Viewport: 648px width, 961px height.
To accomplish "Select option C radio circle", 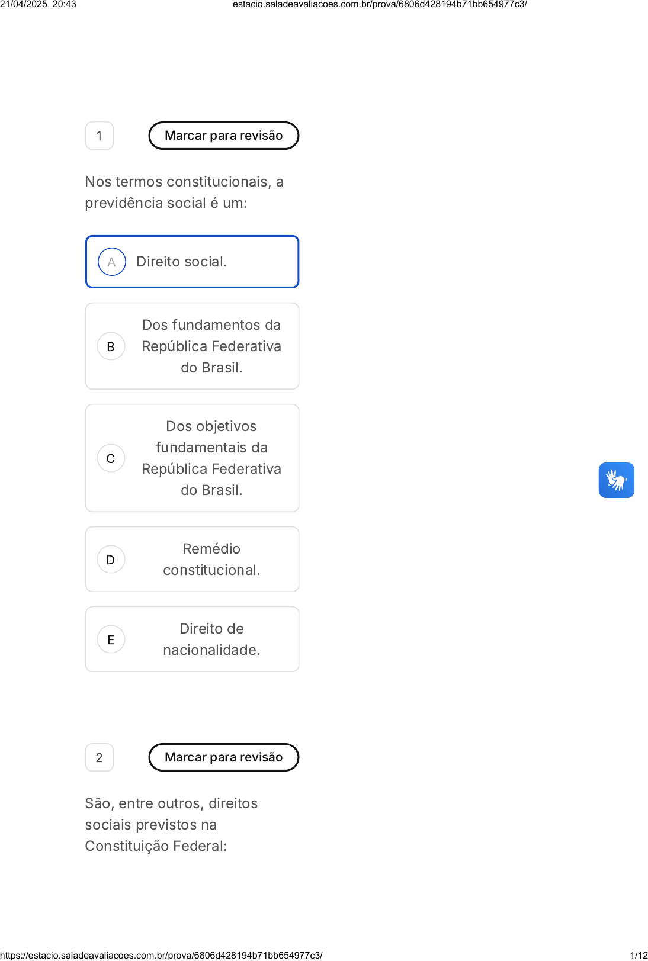I will coord(111,458).
